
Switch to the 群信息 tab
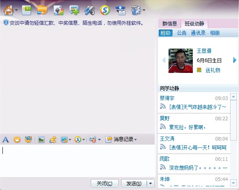tap(169, 23)
